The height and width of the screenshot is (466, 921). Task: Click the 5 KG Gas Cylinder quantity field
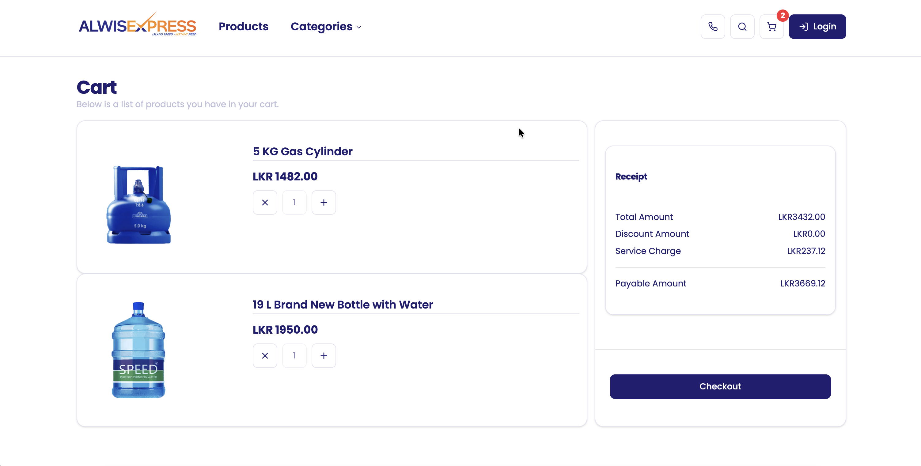pos(294,203)
